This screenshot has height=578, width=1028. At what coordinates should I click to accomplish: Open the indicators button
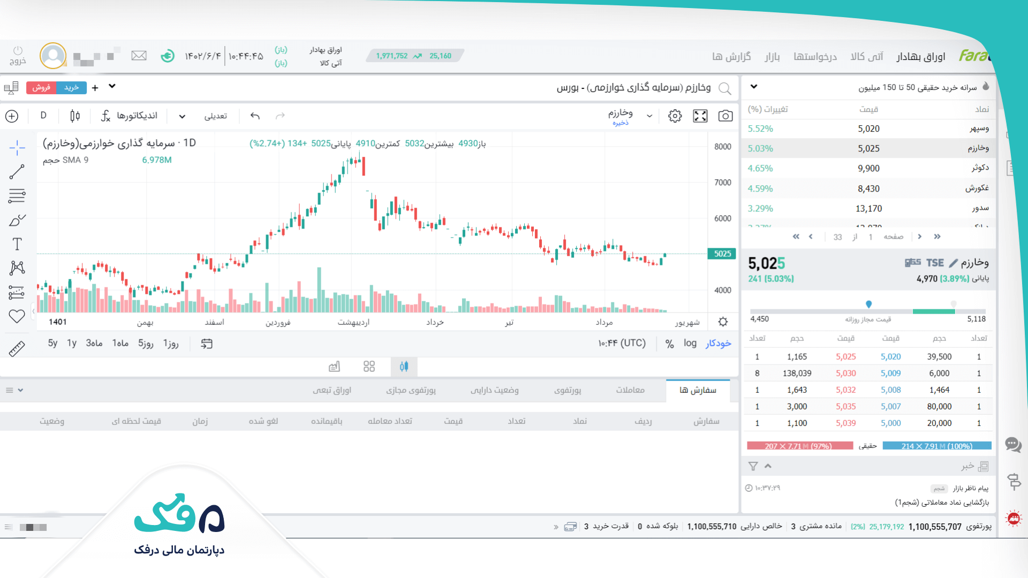(x=129, y=116)
